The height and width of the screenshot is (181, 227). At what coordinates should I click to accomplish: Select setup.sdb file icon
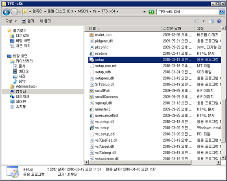coord(92,72)
